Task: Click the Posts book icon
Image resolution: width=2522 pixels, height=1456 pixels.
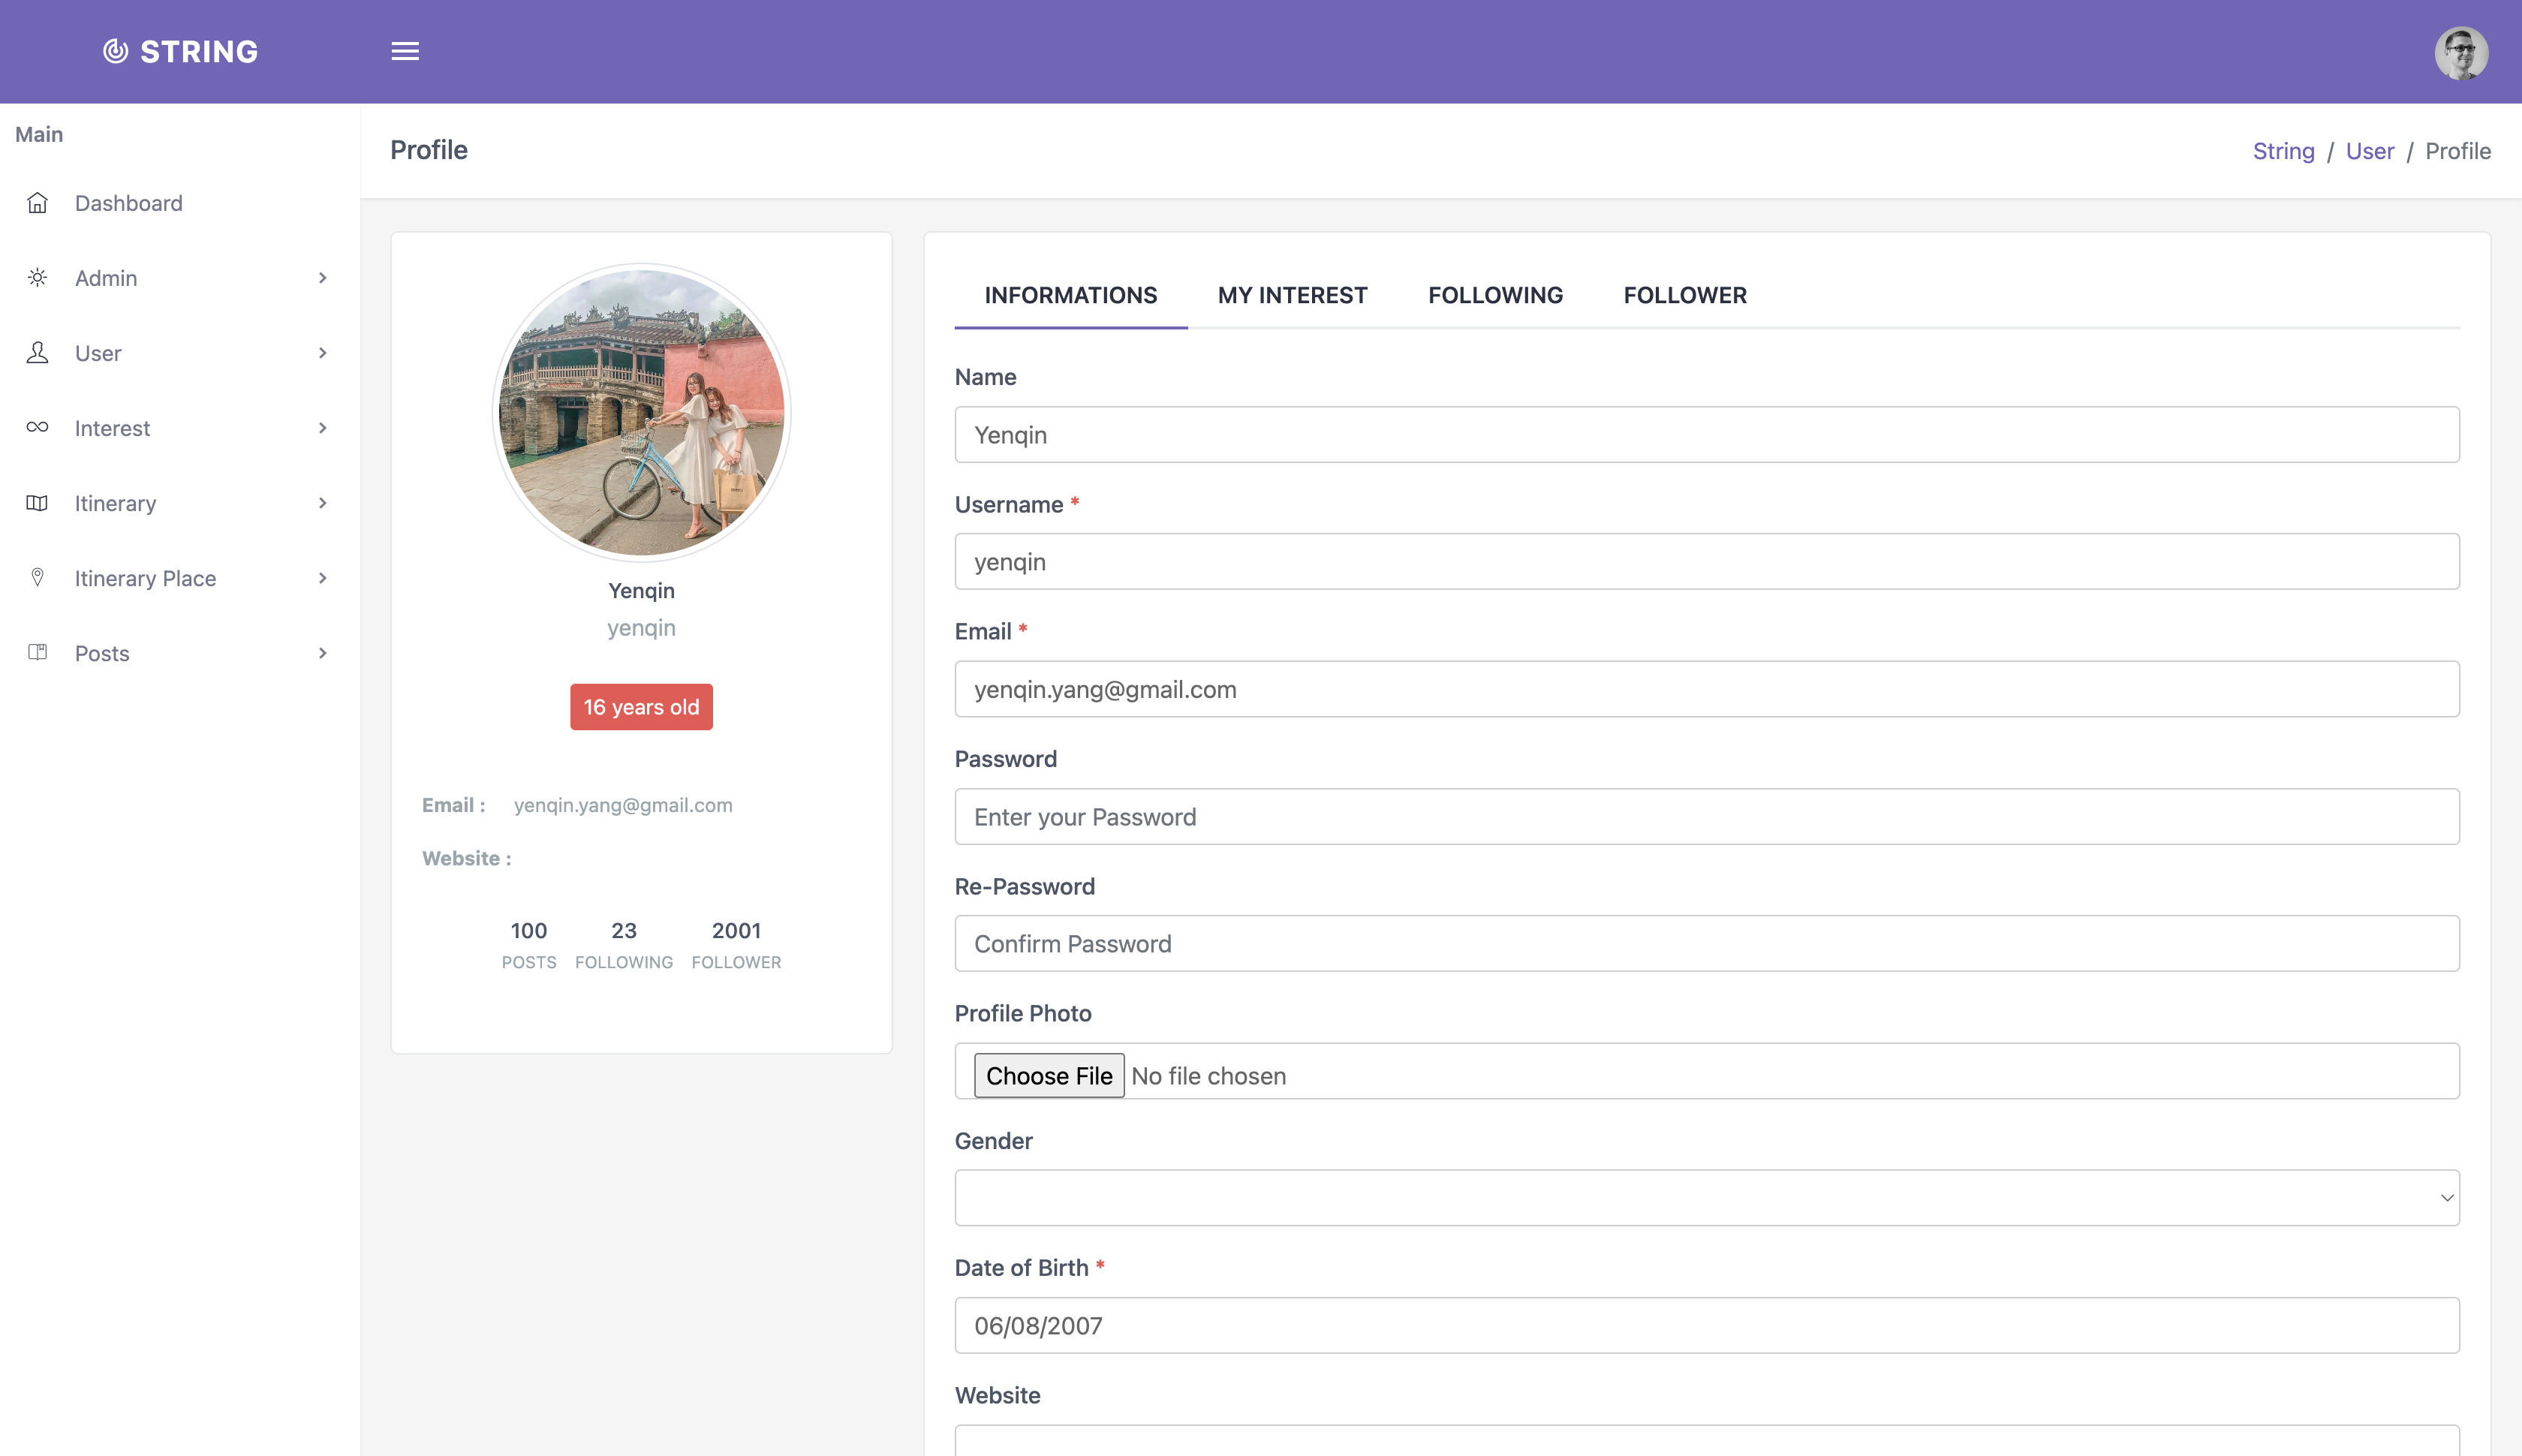Action: [37, 653]
